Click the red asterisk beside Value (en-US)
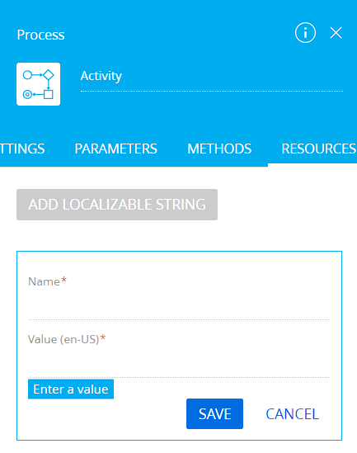This screenshot has height=453, width=357. click(103, 337)
